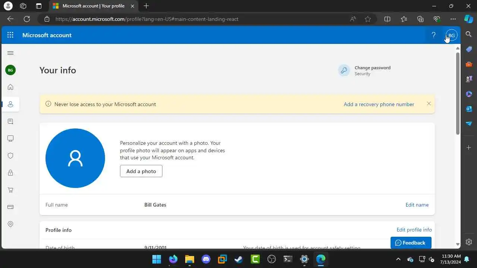477x268 pixels.
Task: Open Discord from taskbar
Action: click(x=206, y=259)
